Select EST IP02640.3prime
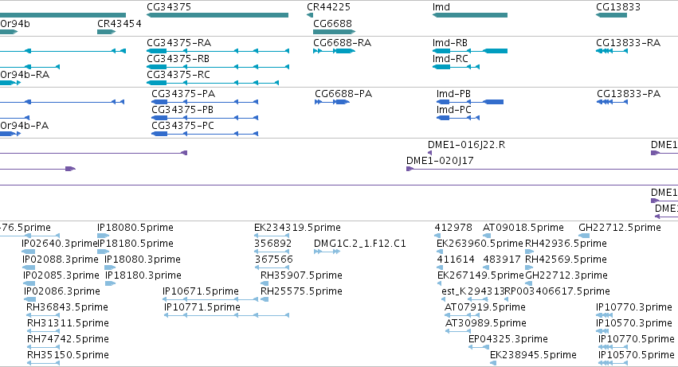This screenshot has height=367, width=678. (x=60, y=244)
